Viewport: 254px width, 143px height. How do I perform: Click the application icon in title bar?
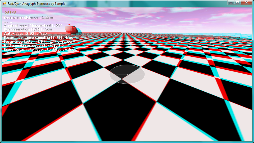(x=4, y=3)
